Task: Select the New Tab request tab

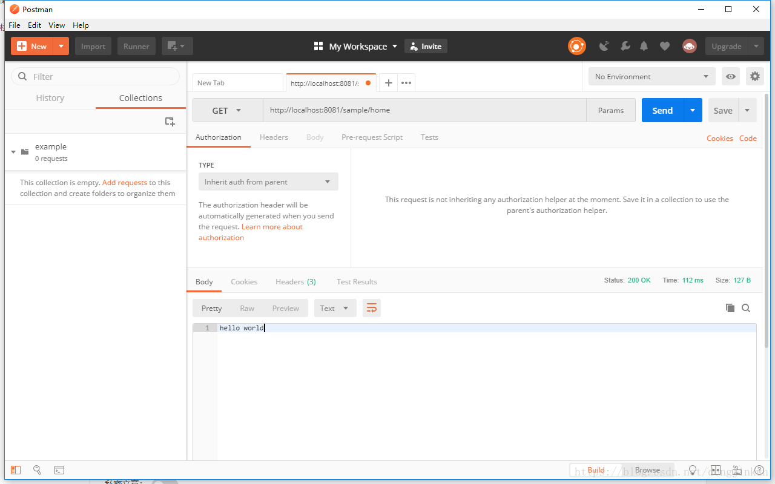Action: [x=237, y=83]
